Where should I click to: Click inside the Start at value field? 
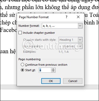[45, 70]
